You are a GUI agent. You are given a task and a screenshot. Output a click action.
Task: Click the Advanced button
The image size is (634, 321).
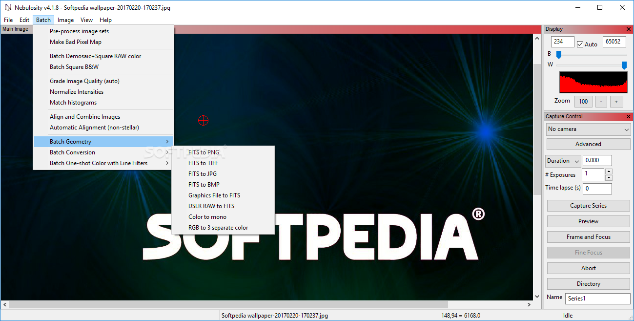click(x=588, y=144)
